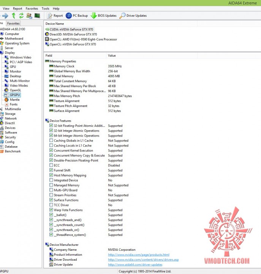This screenshot has height=274, width=261.
Task: Click the forward navigation arrow icon
Action: (x=5, y=16)
